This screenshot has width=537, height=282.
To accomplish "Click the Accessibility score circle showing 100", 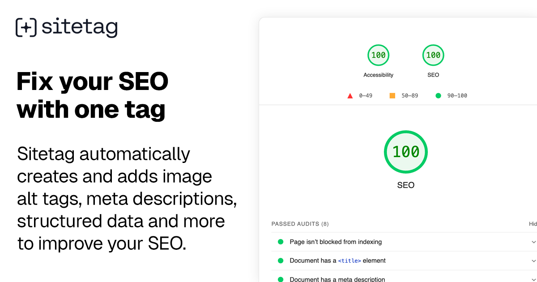I will 379,55.
